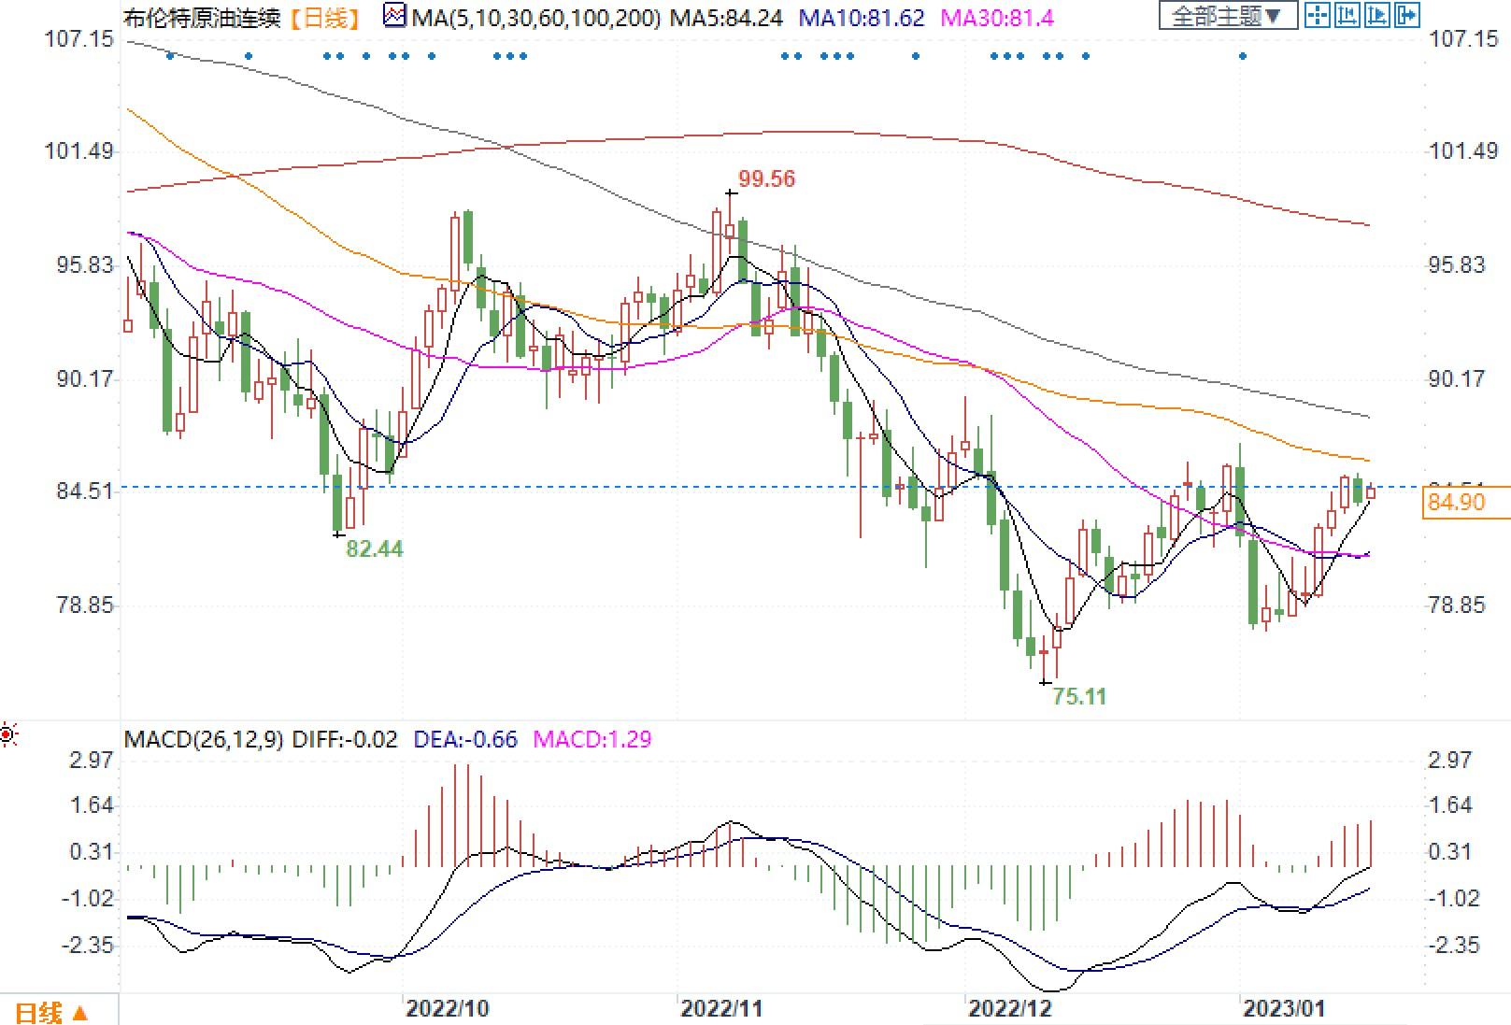This screenshot has height=1025, width=1511.
Task: Click the rightmost toolbar icon with right arrow
Action: 1407,15
